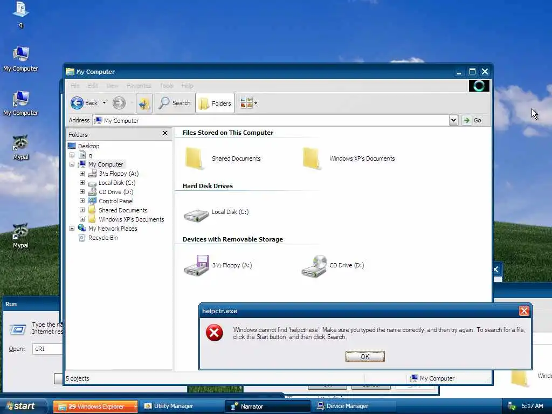Click the Back arrow button

pos(77,103)
